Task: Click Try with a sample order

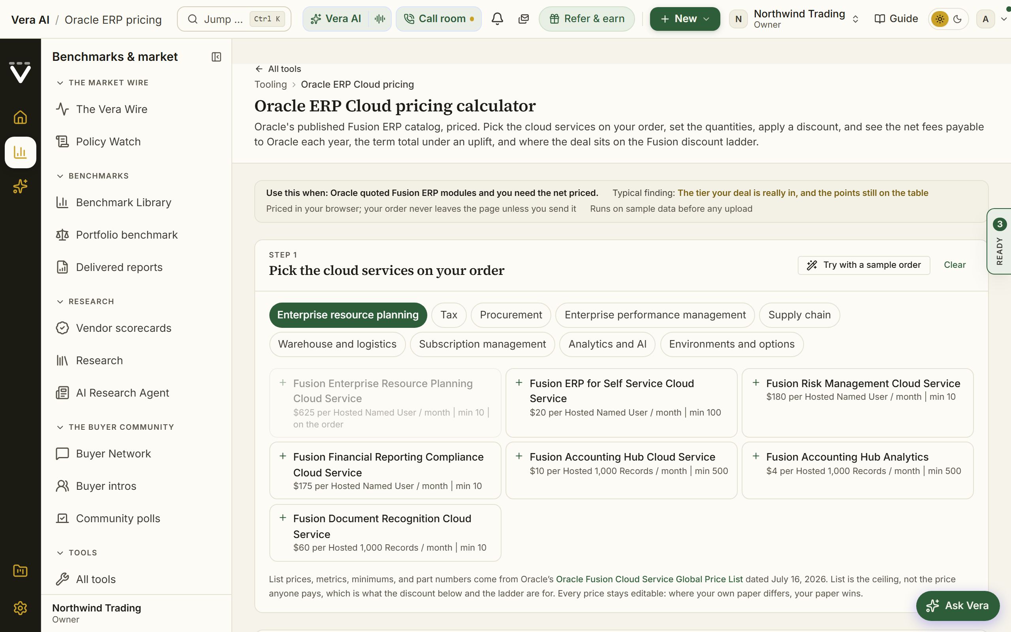Action: [864, 265]
